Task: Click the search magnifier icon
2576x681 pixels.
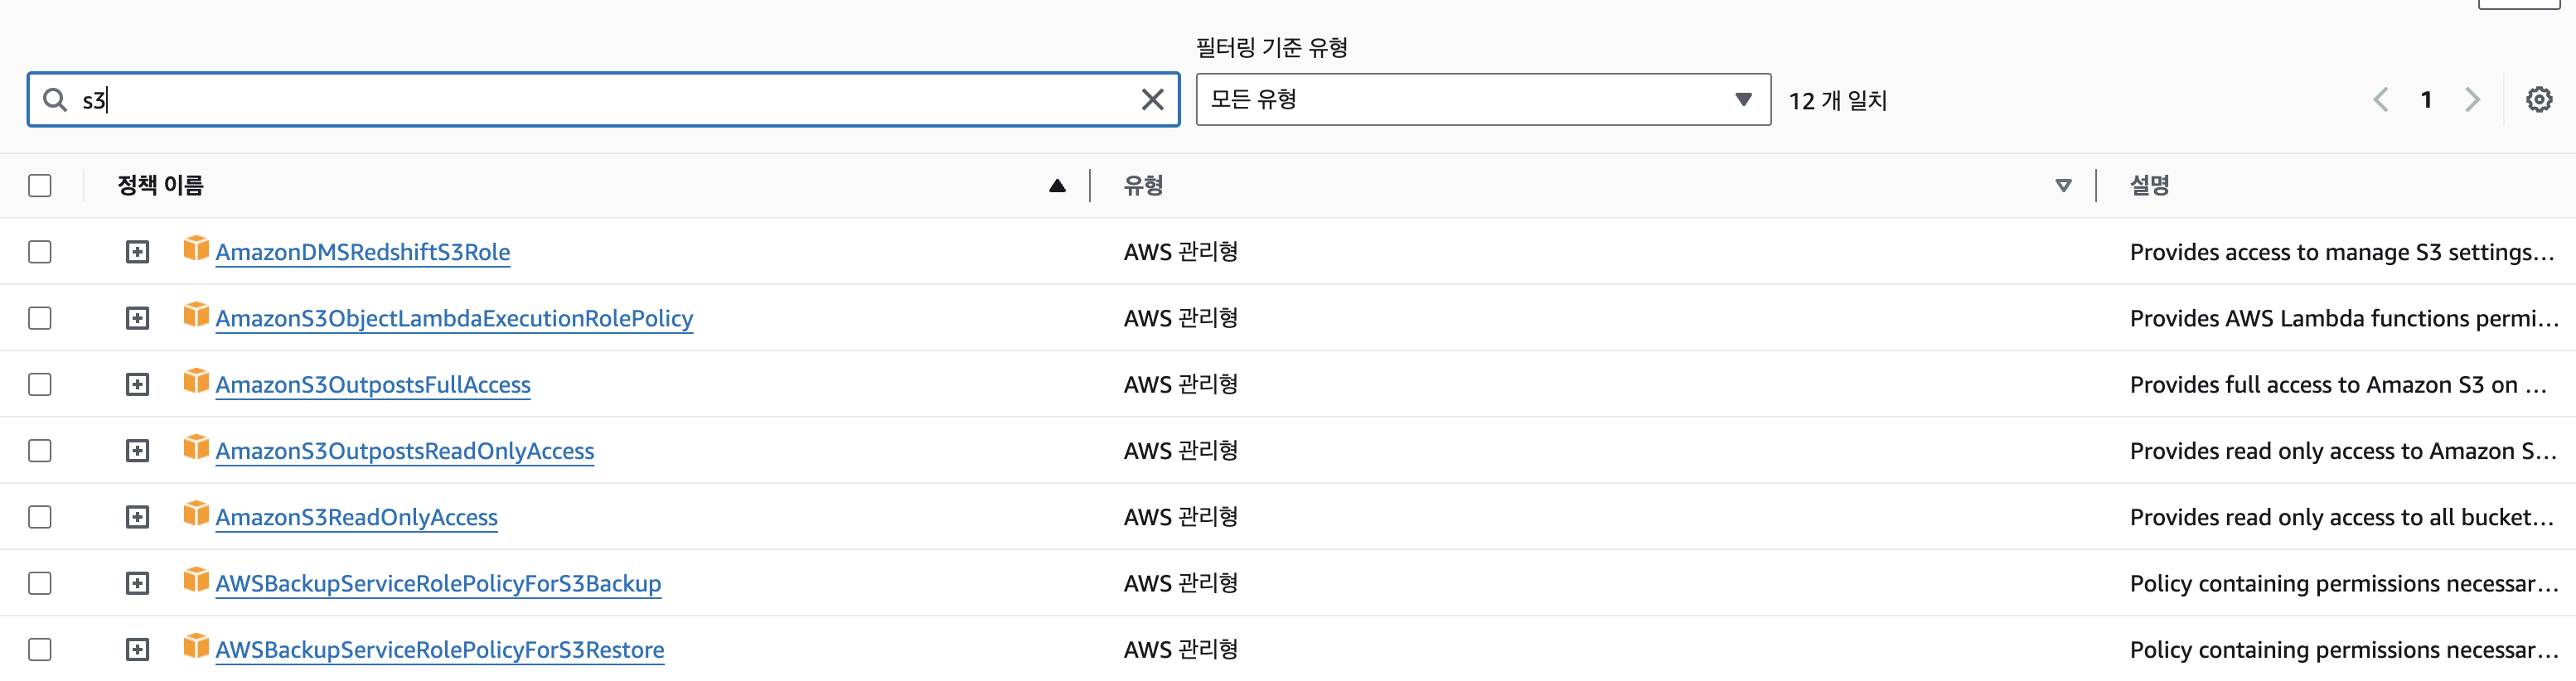Action: [55, 99]
